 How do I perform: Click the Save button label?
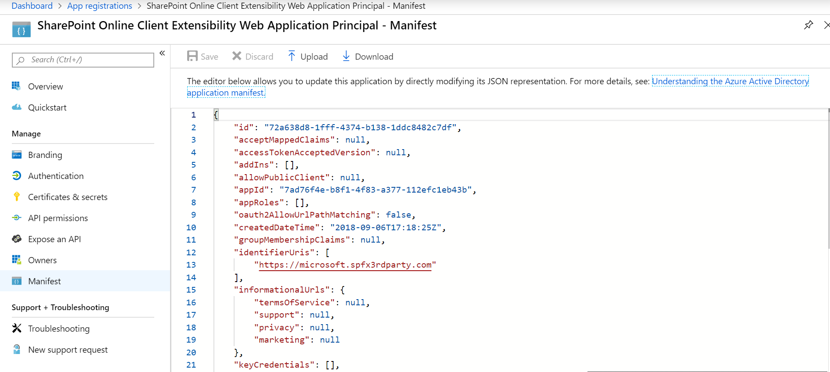210,57
